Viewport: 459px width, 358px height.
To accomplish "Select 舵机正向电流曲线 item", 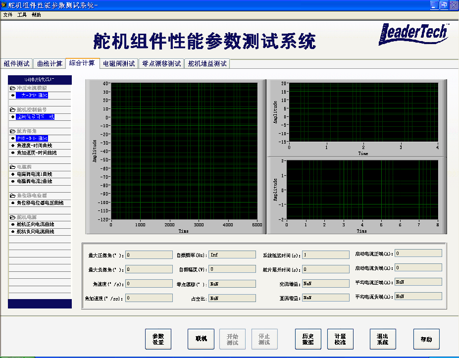I will (x=35, y=224).
